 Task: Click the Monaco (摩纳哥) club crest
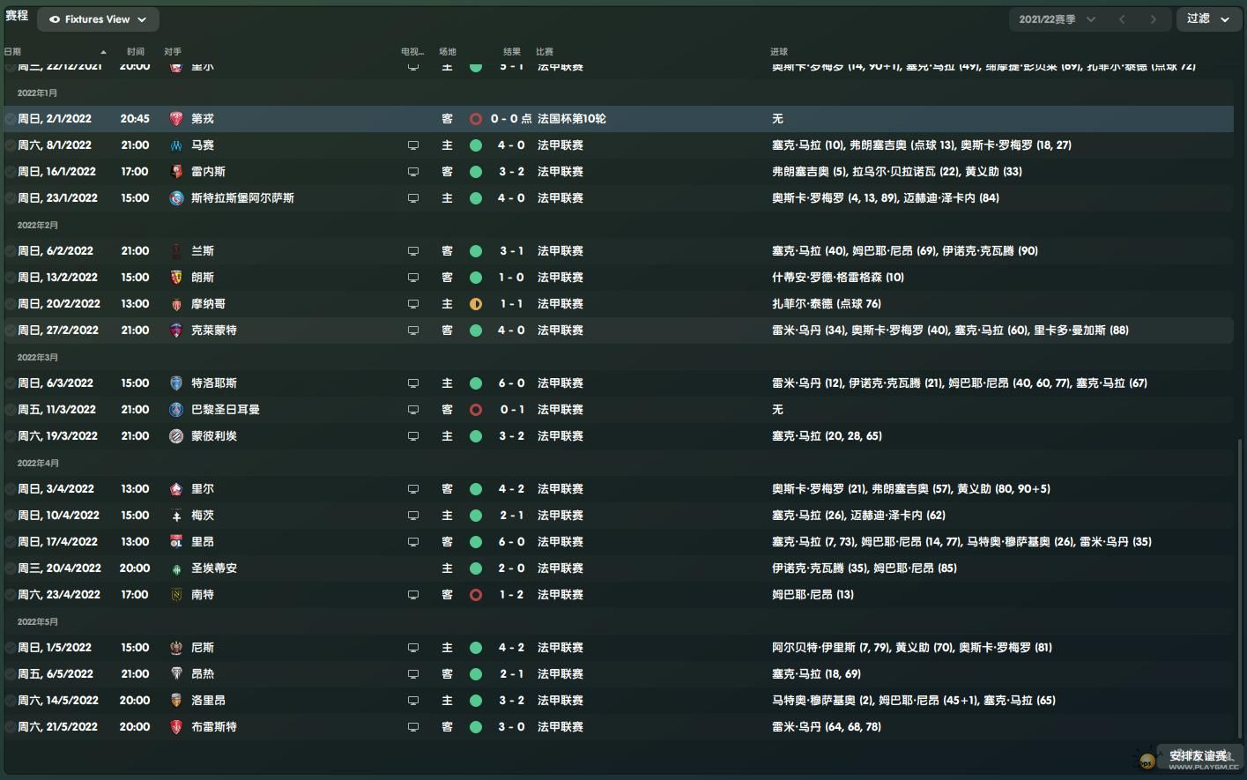tap(176, 304)
